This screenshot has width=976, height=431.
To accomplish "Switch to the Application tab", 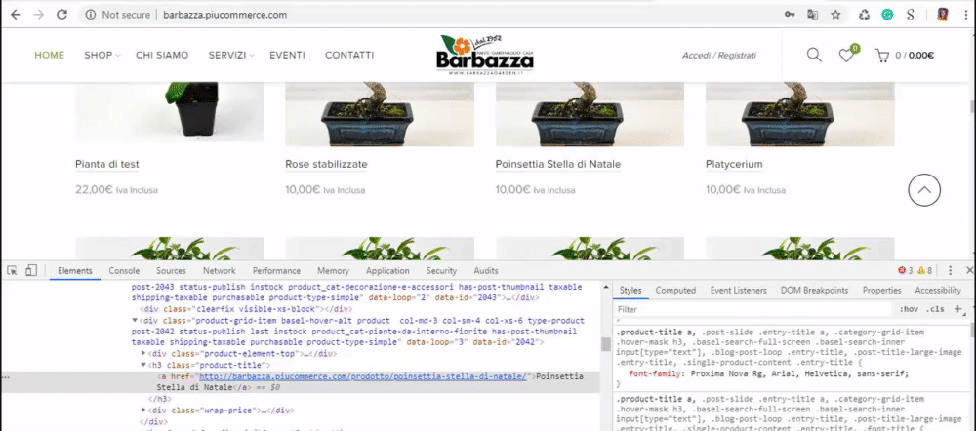I will click(387, 270).
